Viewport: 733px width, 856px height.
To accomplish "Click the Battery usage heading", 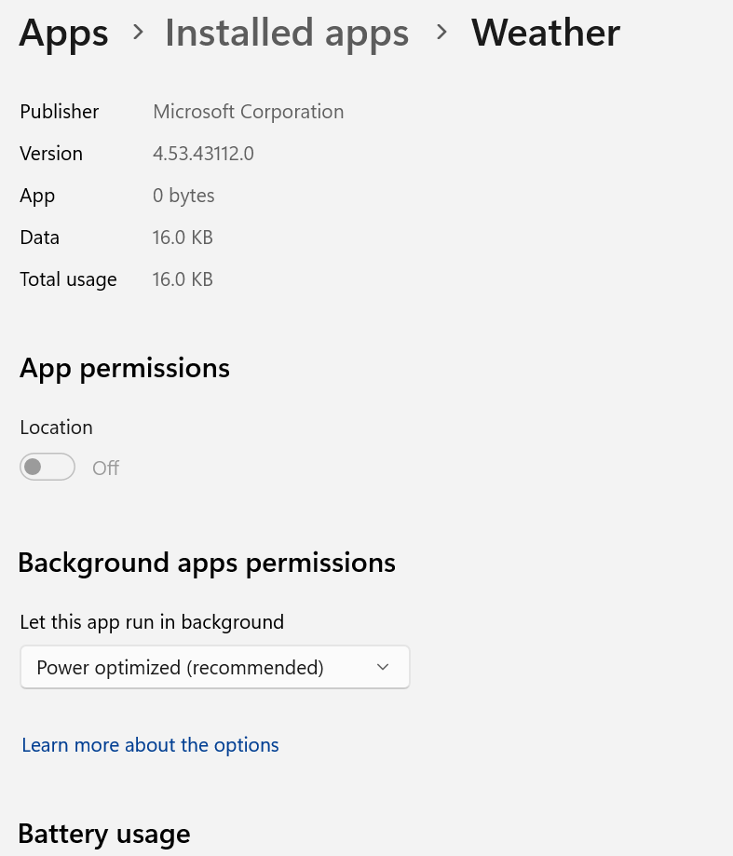I will click(104, 834).
